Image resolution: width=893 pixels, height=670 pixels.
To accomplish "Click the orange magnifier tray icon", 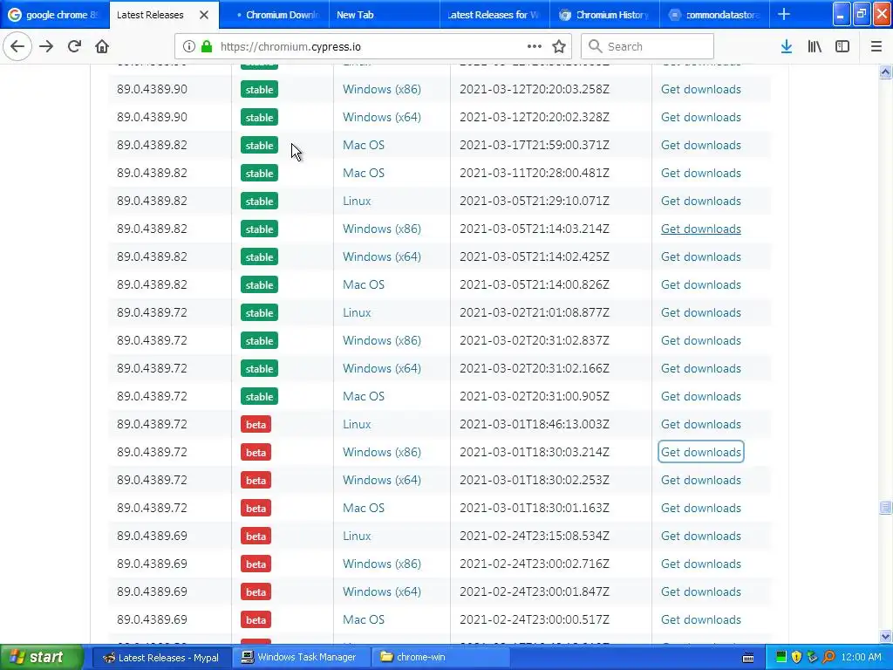I will pos(828,657).
